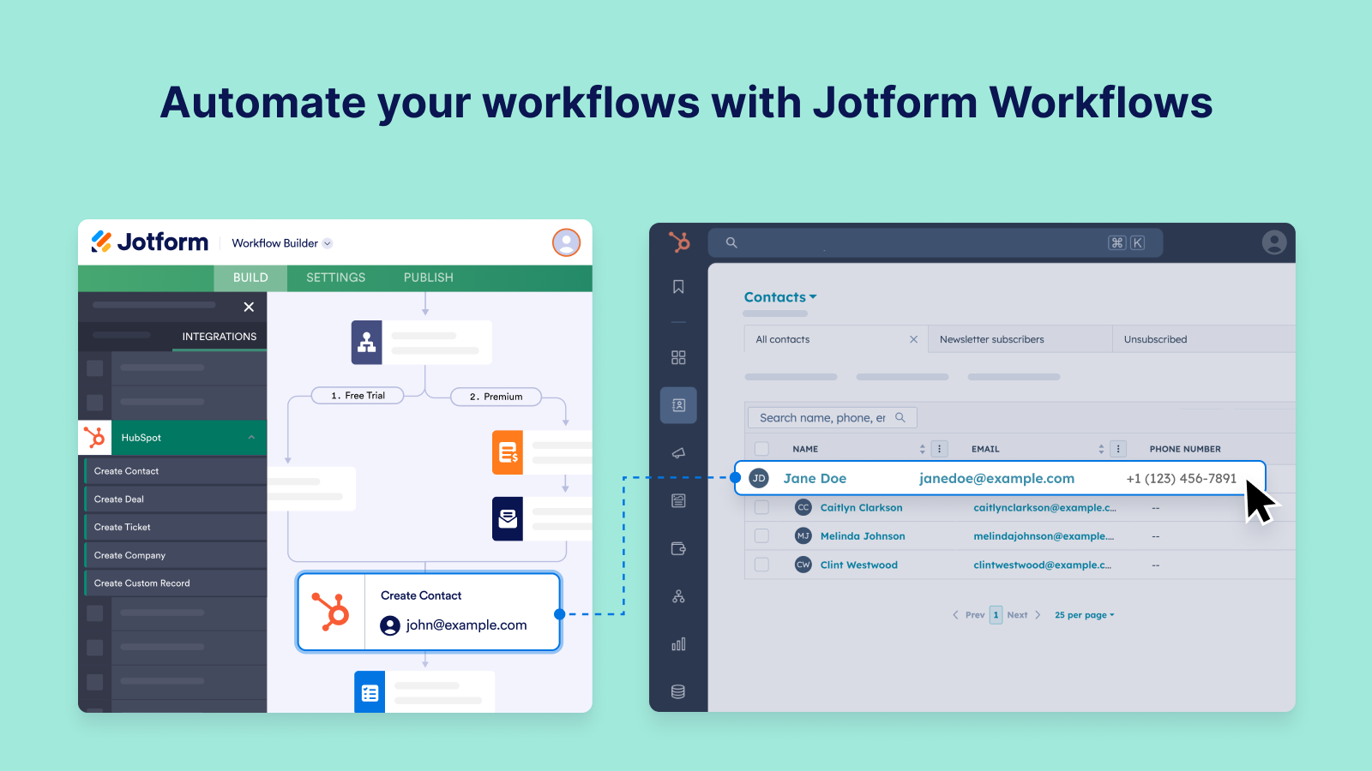Screen dimensions: 1372x771
Task: Click the bookmarks icon in HubSpot sidebar
Action: 678,287
